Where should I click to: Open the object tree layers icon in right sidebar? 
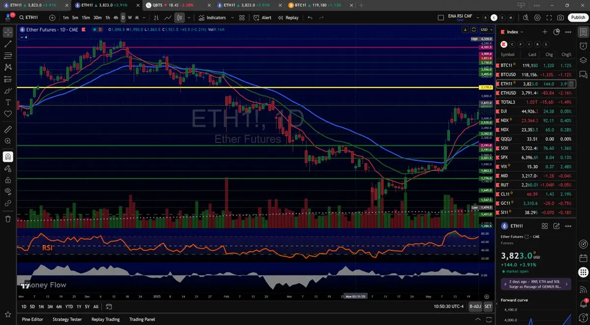[x=583, y=60]
